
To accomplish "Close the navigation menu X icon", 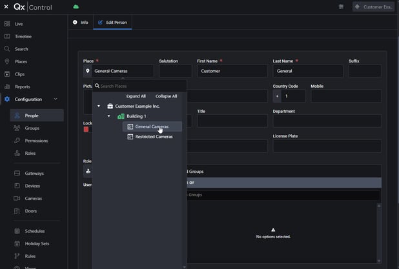I will pos(6,7).
